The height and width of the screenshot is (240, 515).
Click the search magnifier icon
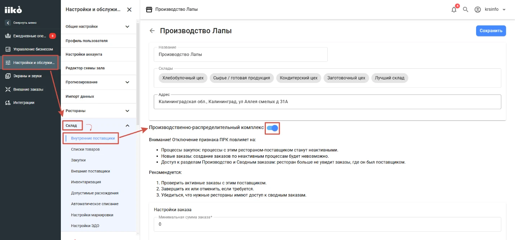point(465,10)
